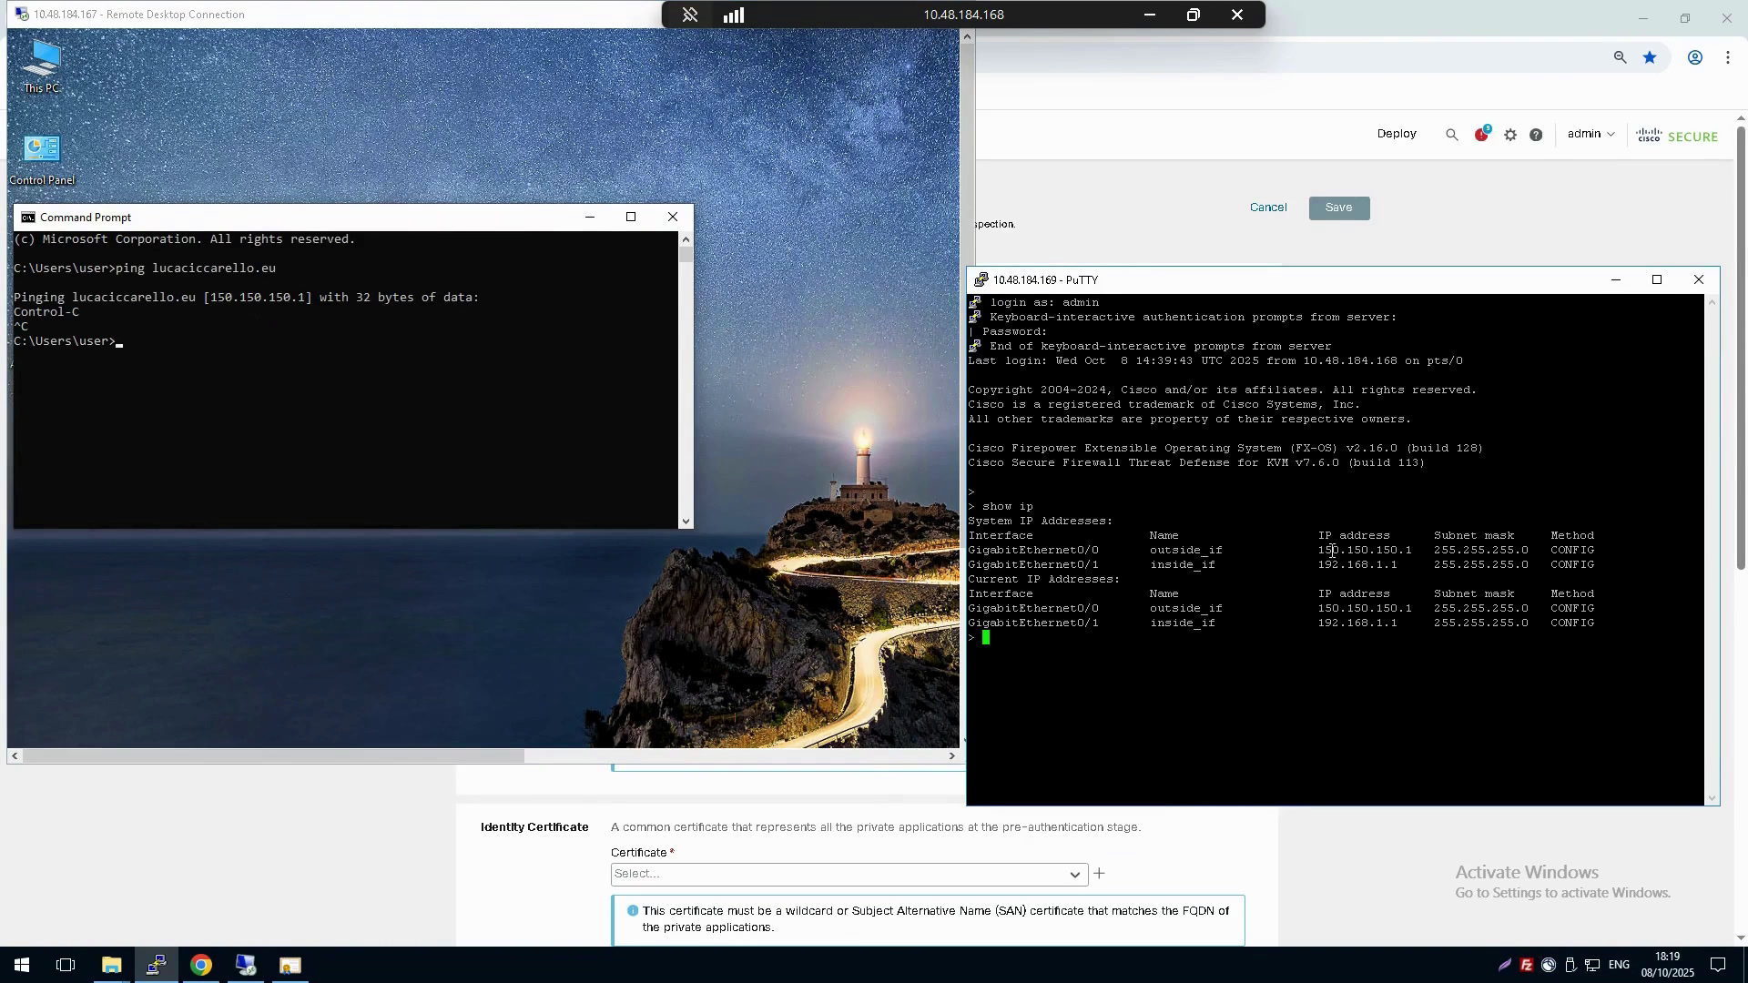Viewport: 1748px width, 983px height.
Task: Open the FMC help question icon
Action: (1536, 135)
